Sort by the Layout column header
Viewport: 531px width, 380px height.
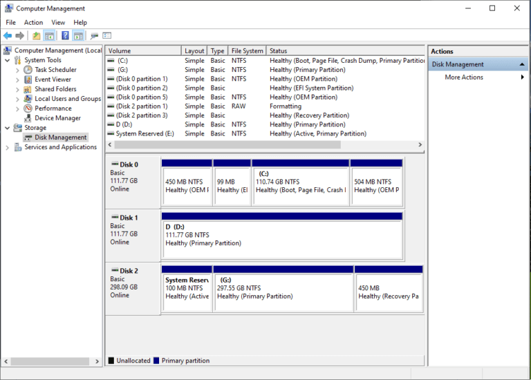(x=194, y=50)
